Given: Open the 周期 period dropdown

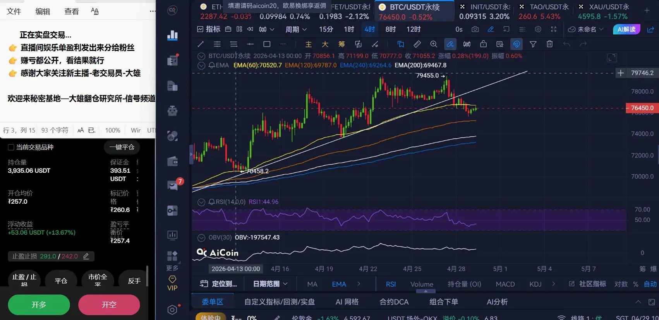Looking at the screenshot, I should tap(296, 29).
